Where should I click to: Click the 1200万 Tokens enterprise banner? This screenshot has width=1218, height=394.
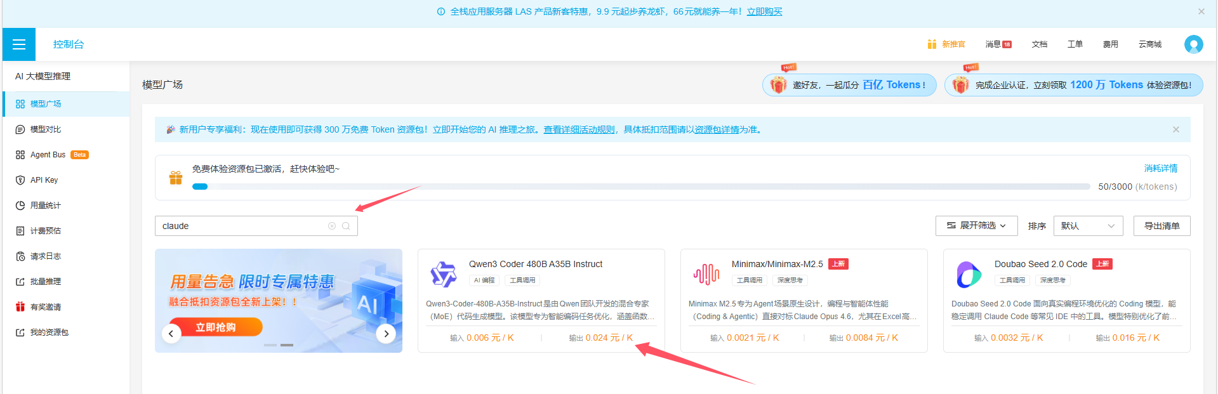[1074, 85]
